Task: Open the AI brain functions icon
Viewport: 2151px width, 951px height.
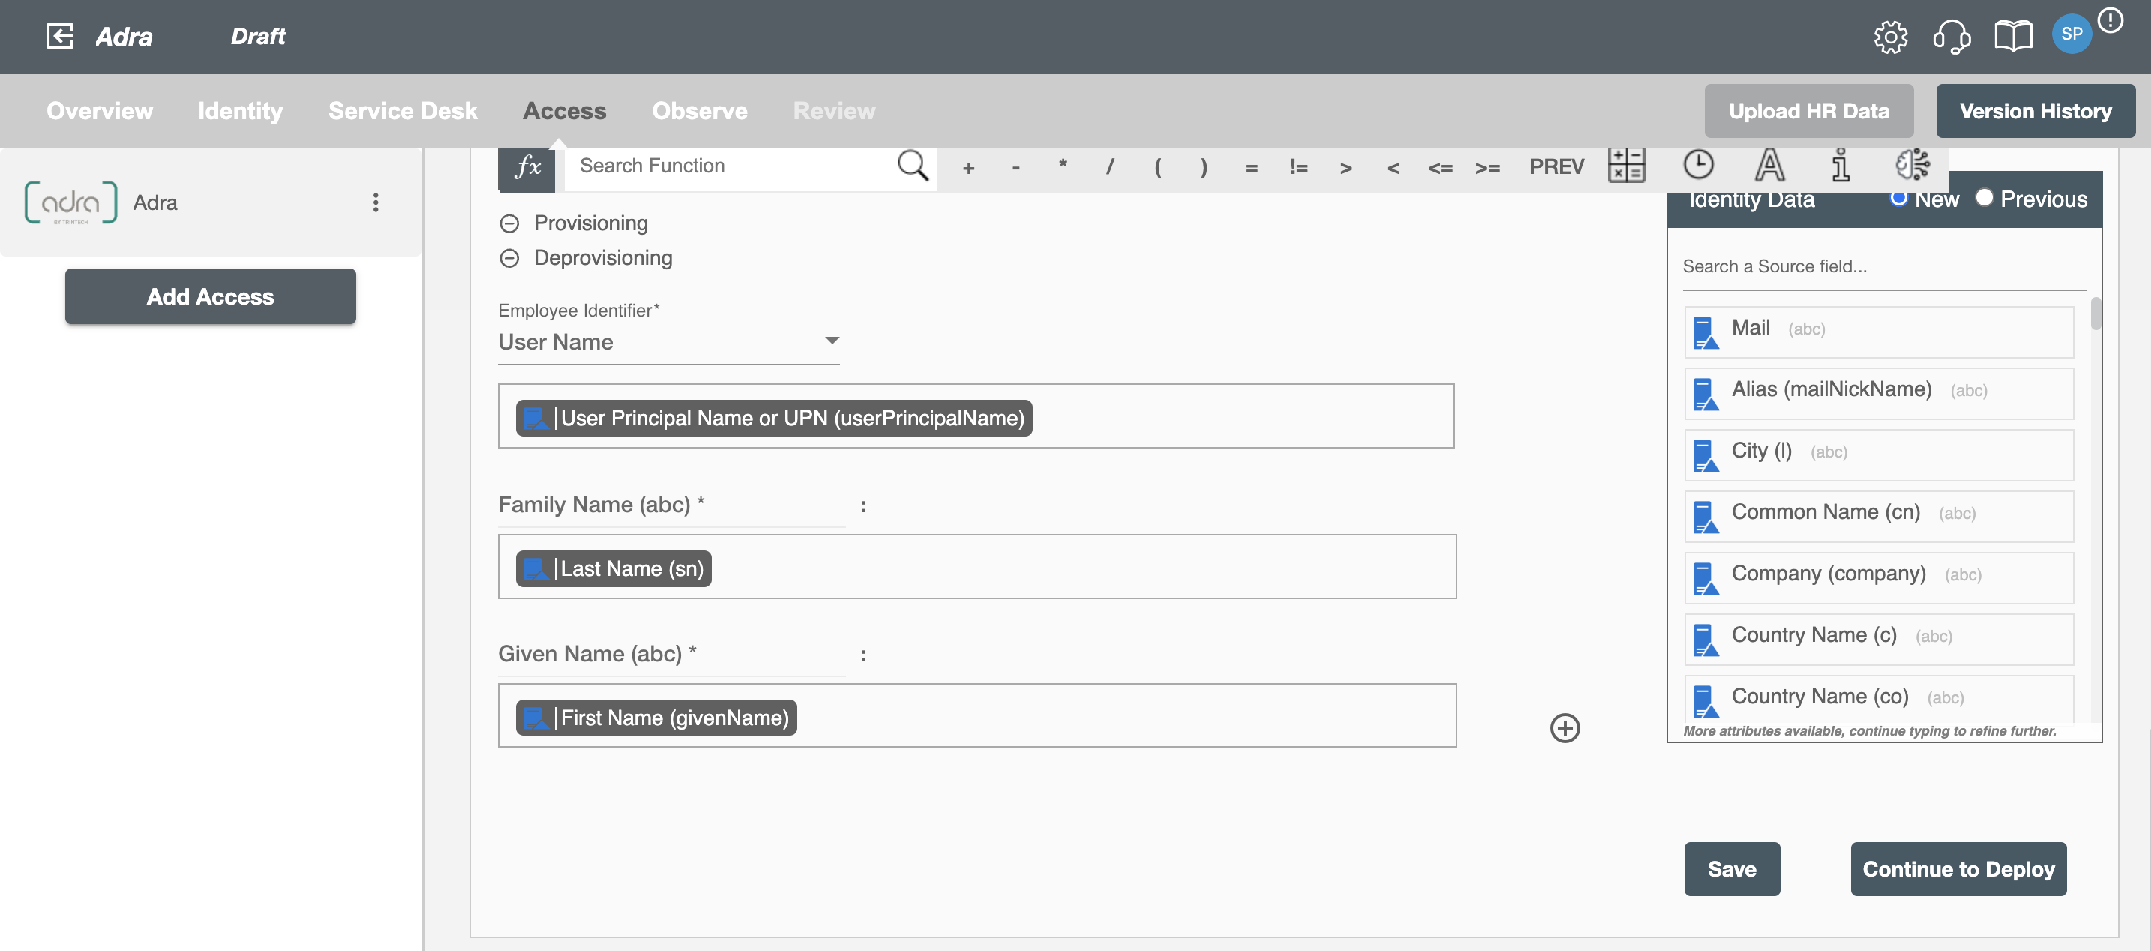Action: click(1912, 164)
